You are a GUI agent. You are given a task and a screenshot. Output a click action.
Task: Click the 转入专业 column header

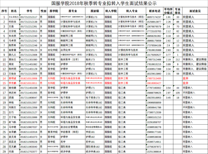tap(132, 11)
